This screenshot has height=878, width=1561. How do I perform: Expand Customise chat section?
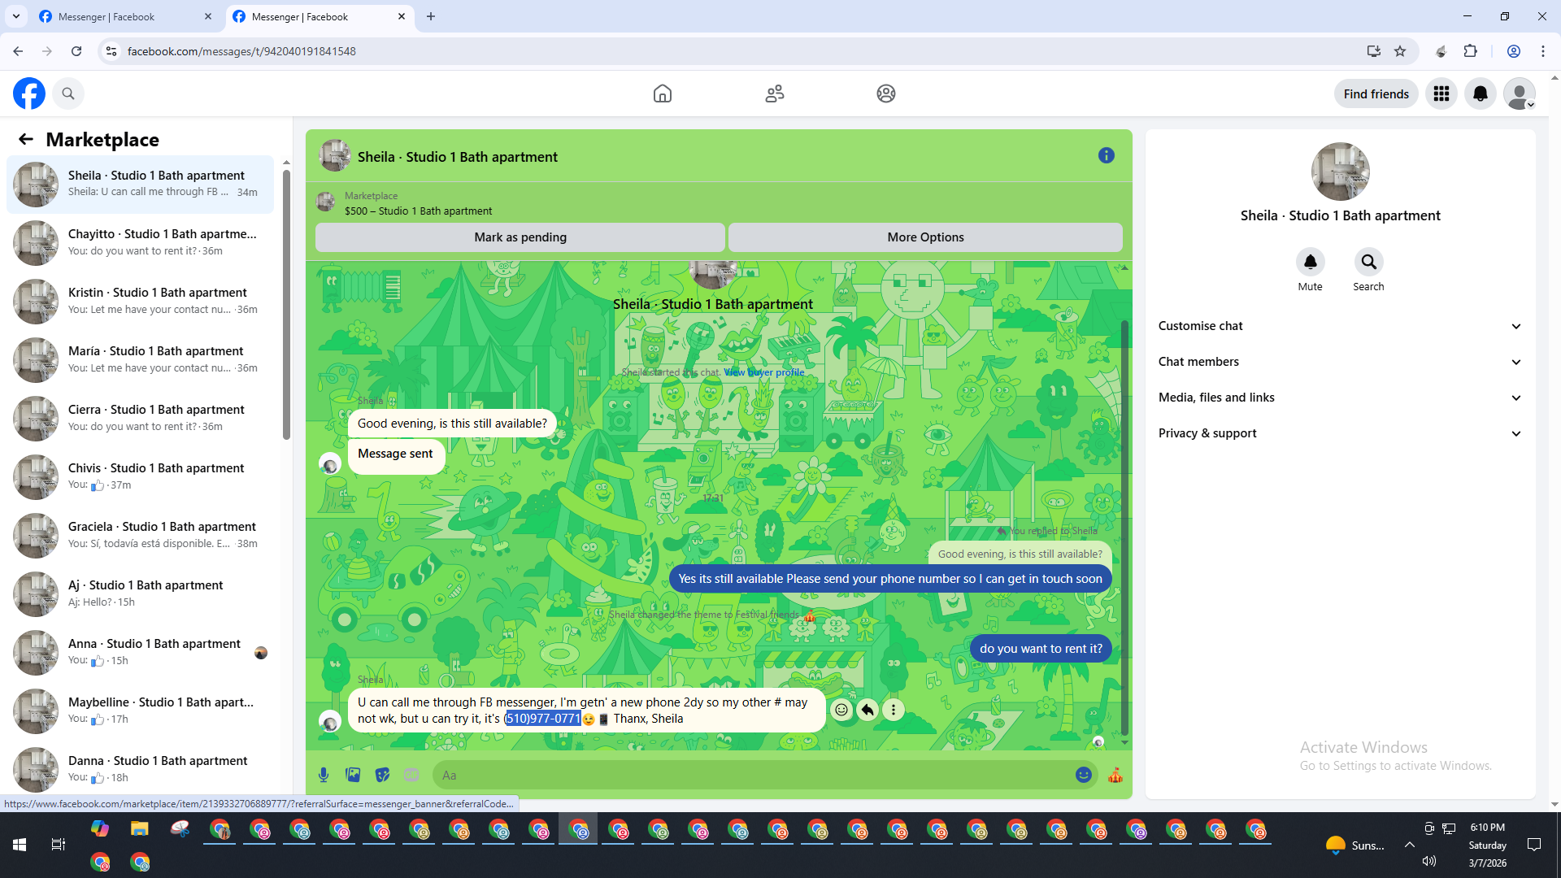(1340, 326)
